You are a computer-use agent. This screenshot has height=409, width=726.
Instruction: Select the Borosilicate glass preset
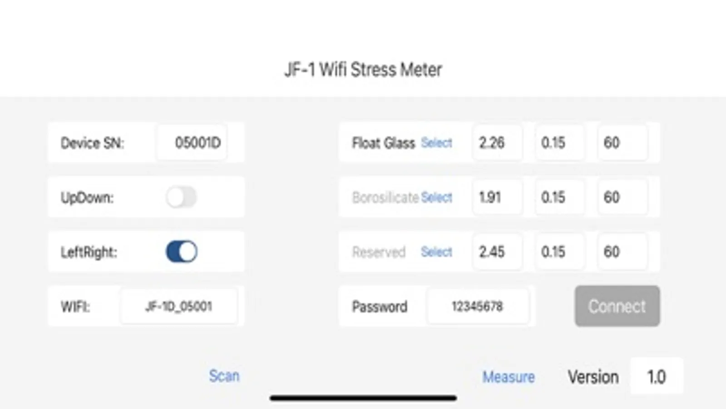coord(436,197)
